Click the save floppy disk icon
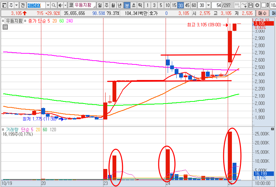Image resolution: width=276 pixels, height=187 pixels. click(x=250, y=5)
